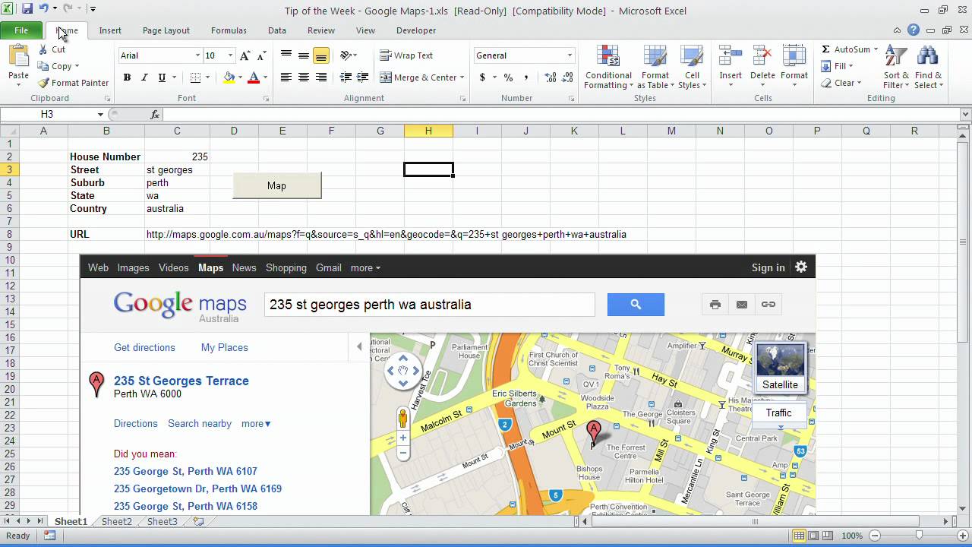The width and height of the screenshot is (972, 547).
Task: Click the Format Painter brush icon
Action: coord(43,83)
